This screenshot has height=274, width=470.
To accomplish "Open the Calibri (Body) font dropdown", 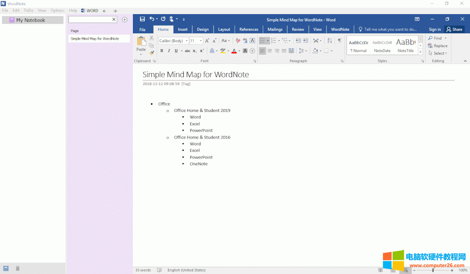I will 187,41.
